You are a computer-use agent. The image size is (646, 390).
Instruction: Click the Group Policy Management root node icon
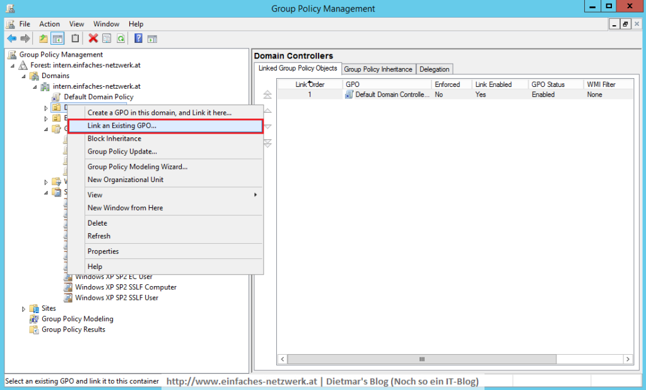pyautogui.click(x=12, y=54)
